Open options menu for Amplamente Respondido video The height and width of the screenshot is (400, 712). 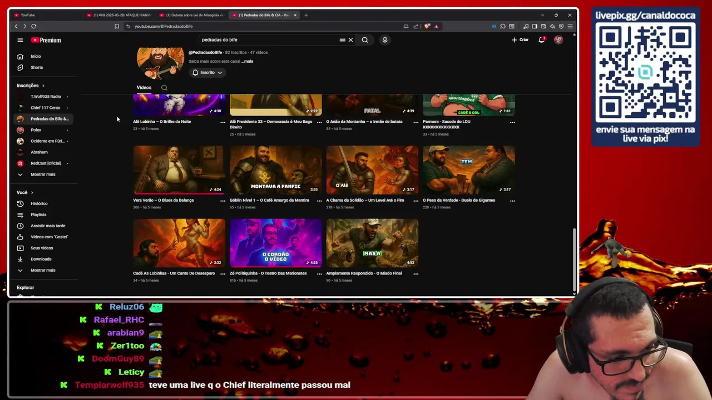click(416, 273)
